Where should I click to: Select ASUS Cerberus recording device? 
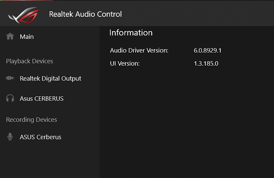click(41, 137)
